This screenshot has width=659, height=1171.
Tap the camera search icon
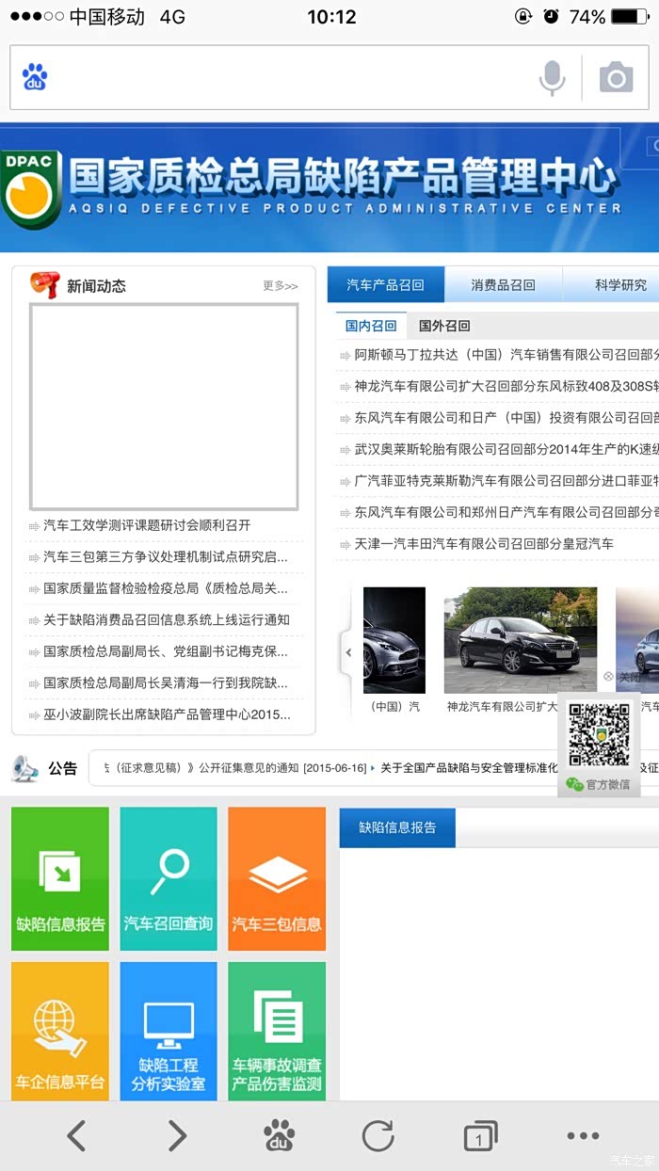pyautogui.click(x=616, y=78)
